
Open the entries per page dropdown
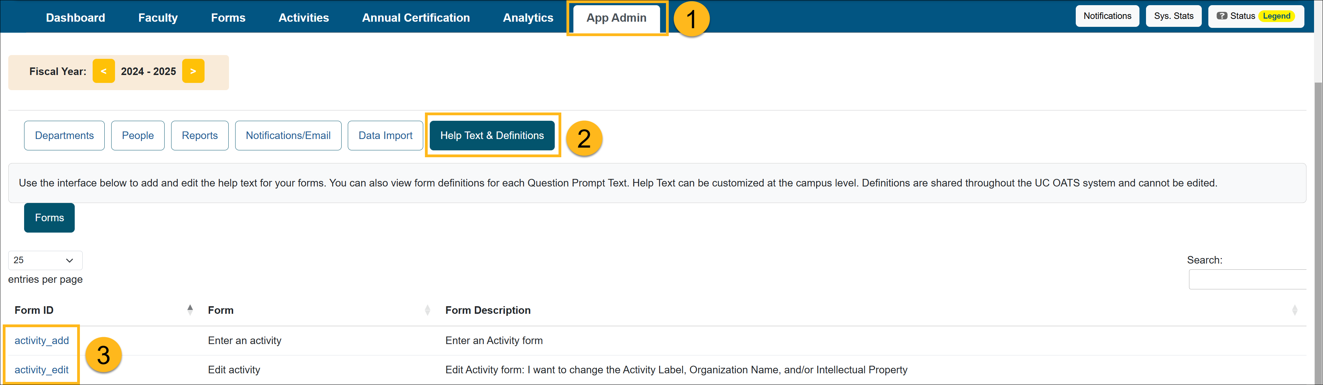click(45, 260)
